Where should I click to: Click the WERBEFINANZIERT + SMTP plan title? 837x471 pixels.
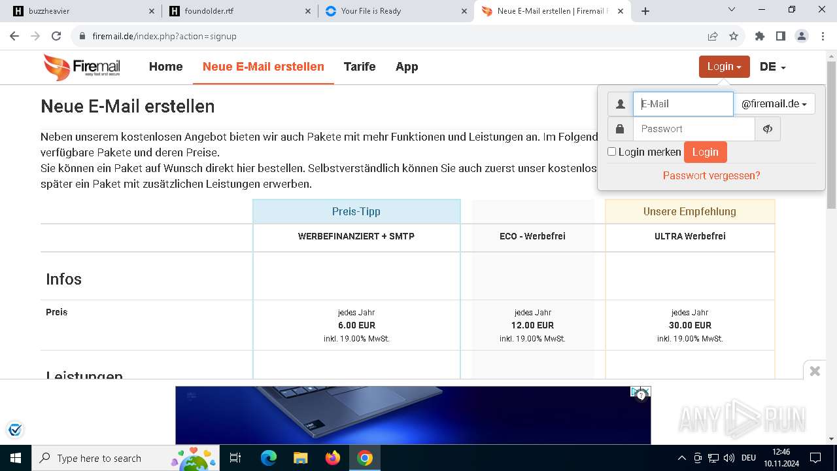356,236
